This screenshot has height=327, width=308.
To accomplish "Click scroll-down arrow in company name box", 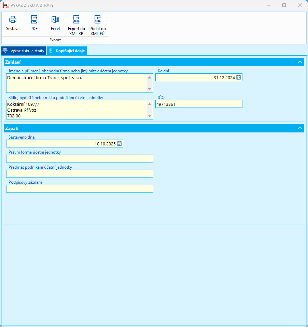I will (150, 89).
